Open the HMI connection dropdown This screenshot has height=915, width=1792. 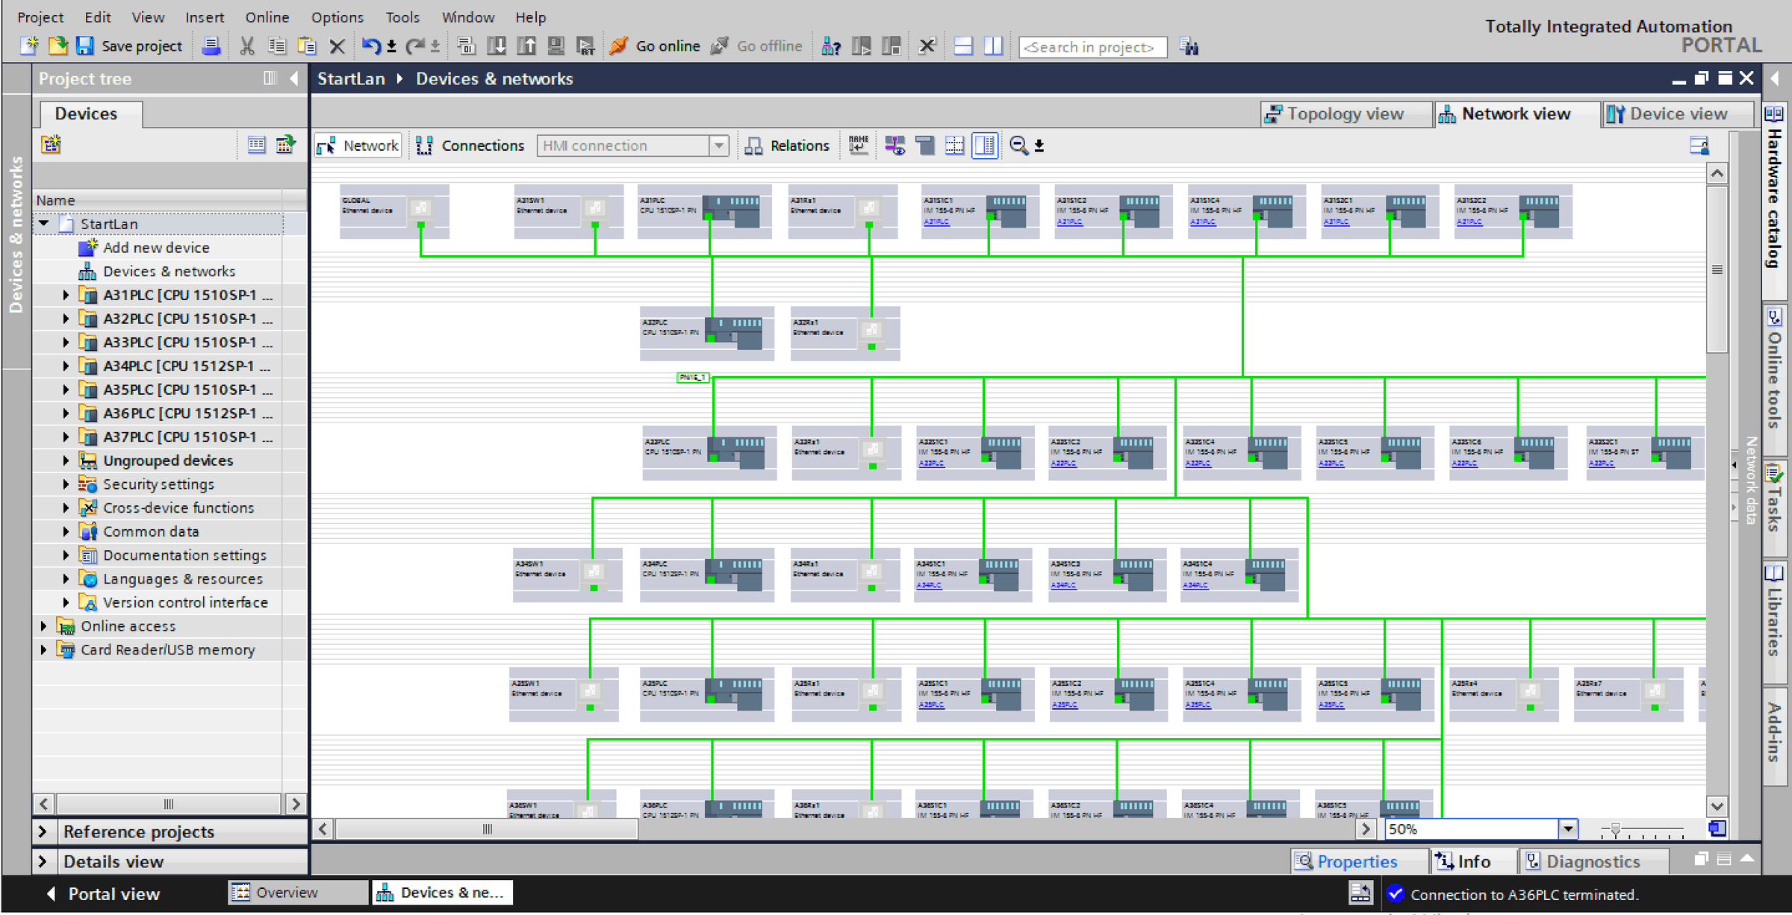click(x=718, y=146)
